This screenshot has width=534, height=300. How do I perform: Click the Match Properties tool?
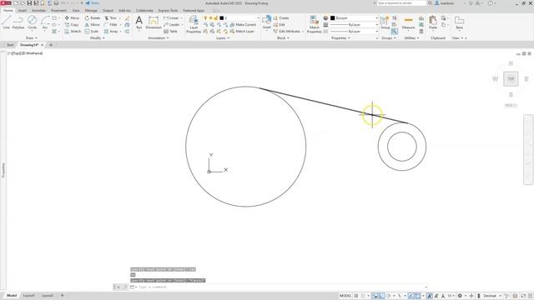pos(314,24)
